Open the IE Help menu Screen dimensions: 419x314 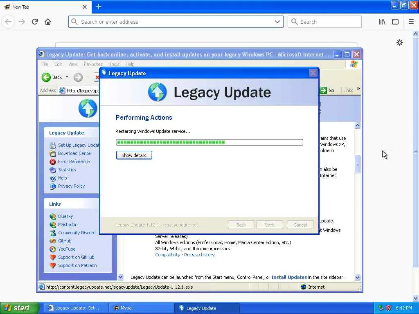click(x=130, y=64)
